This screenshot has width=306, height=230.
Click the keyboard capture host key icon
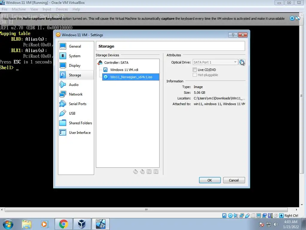coord(281,216)
